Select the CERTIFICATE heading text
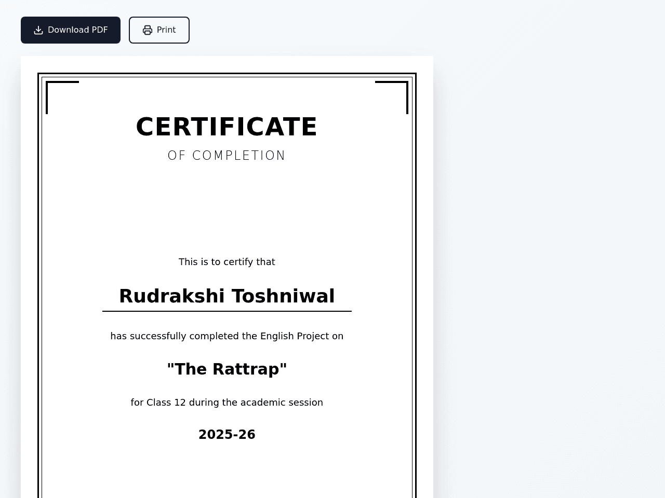Screen dimensions: 665x498 click(x=227, y=127)
